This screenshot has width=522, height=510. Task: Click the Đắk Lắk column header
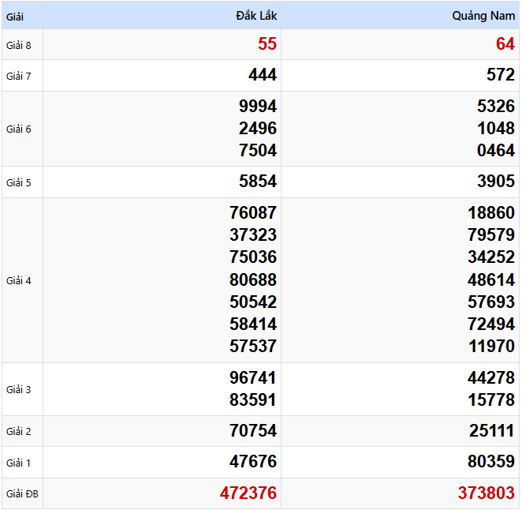click(x=256, y=16)
